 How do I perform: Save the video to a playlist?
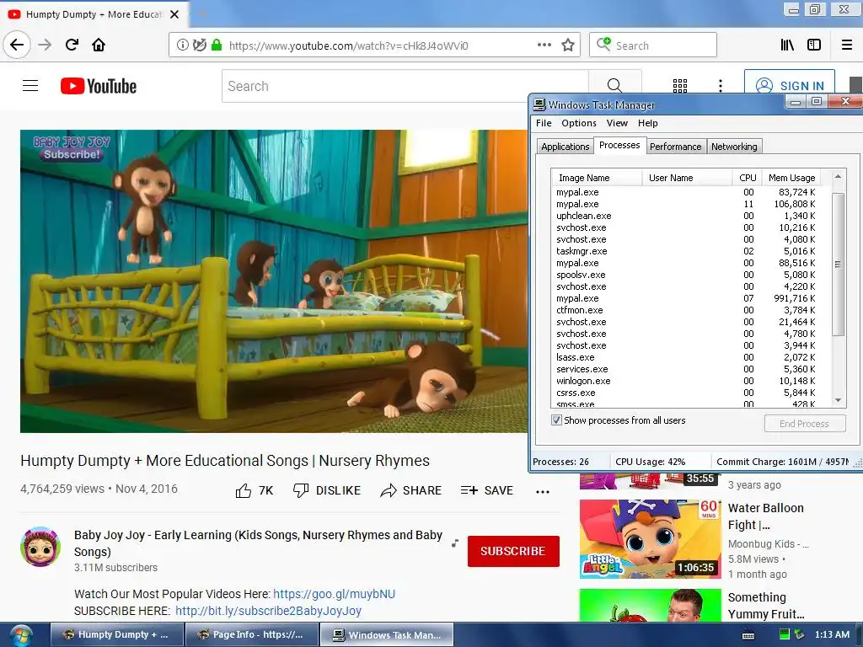pyautogui.click(x=486, y=490)
